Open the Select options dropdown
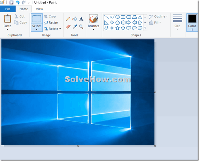Screen dimensions: 199x161 tap(36, 29)
